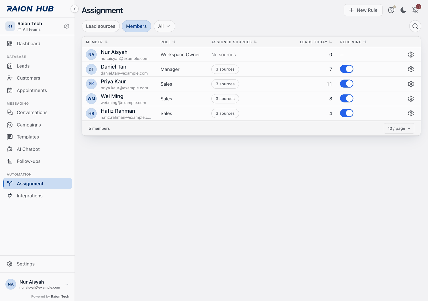The height and width of the screenshot is (301, 428).
Task: Open settings gear for Nur Aisyah
Action: click(411, 55)
